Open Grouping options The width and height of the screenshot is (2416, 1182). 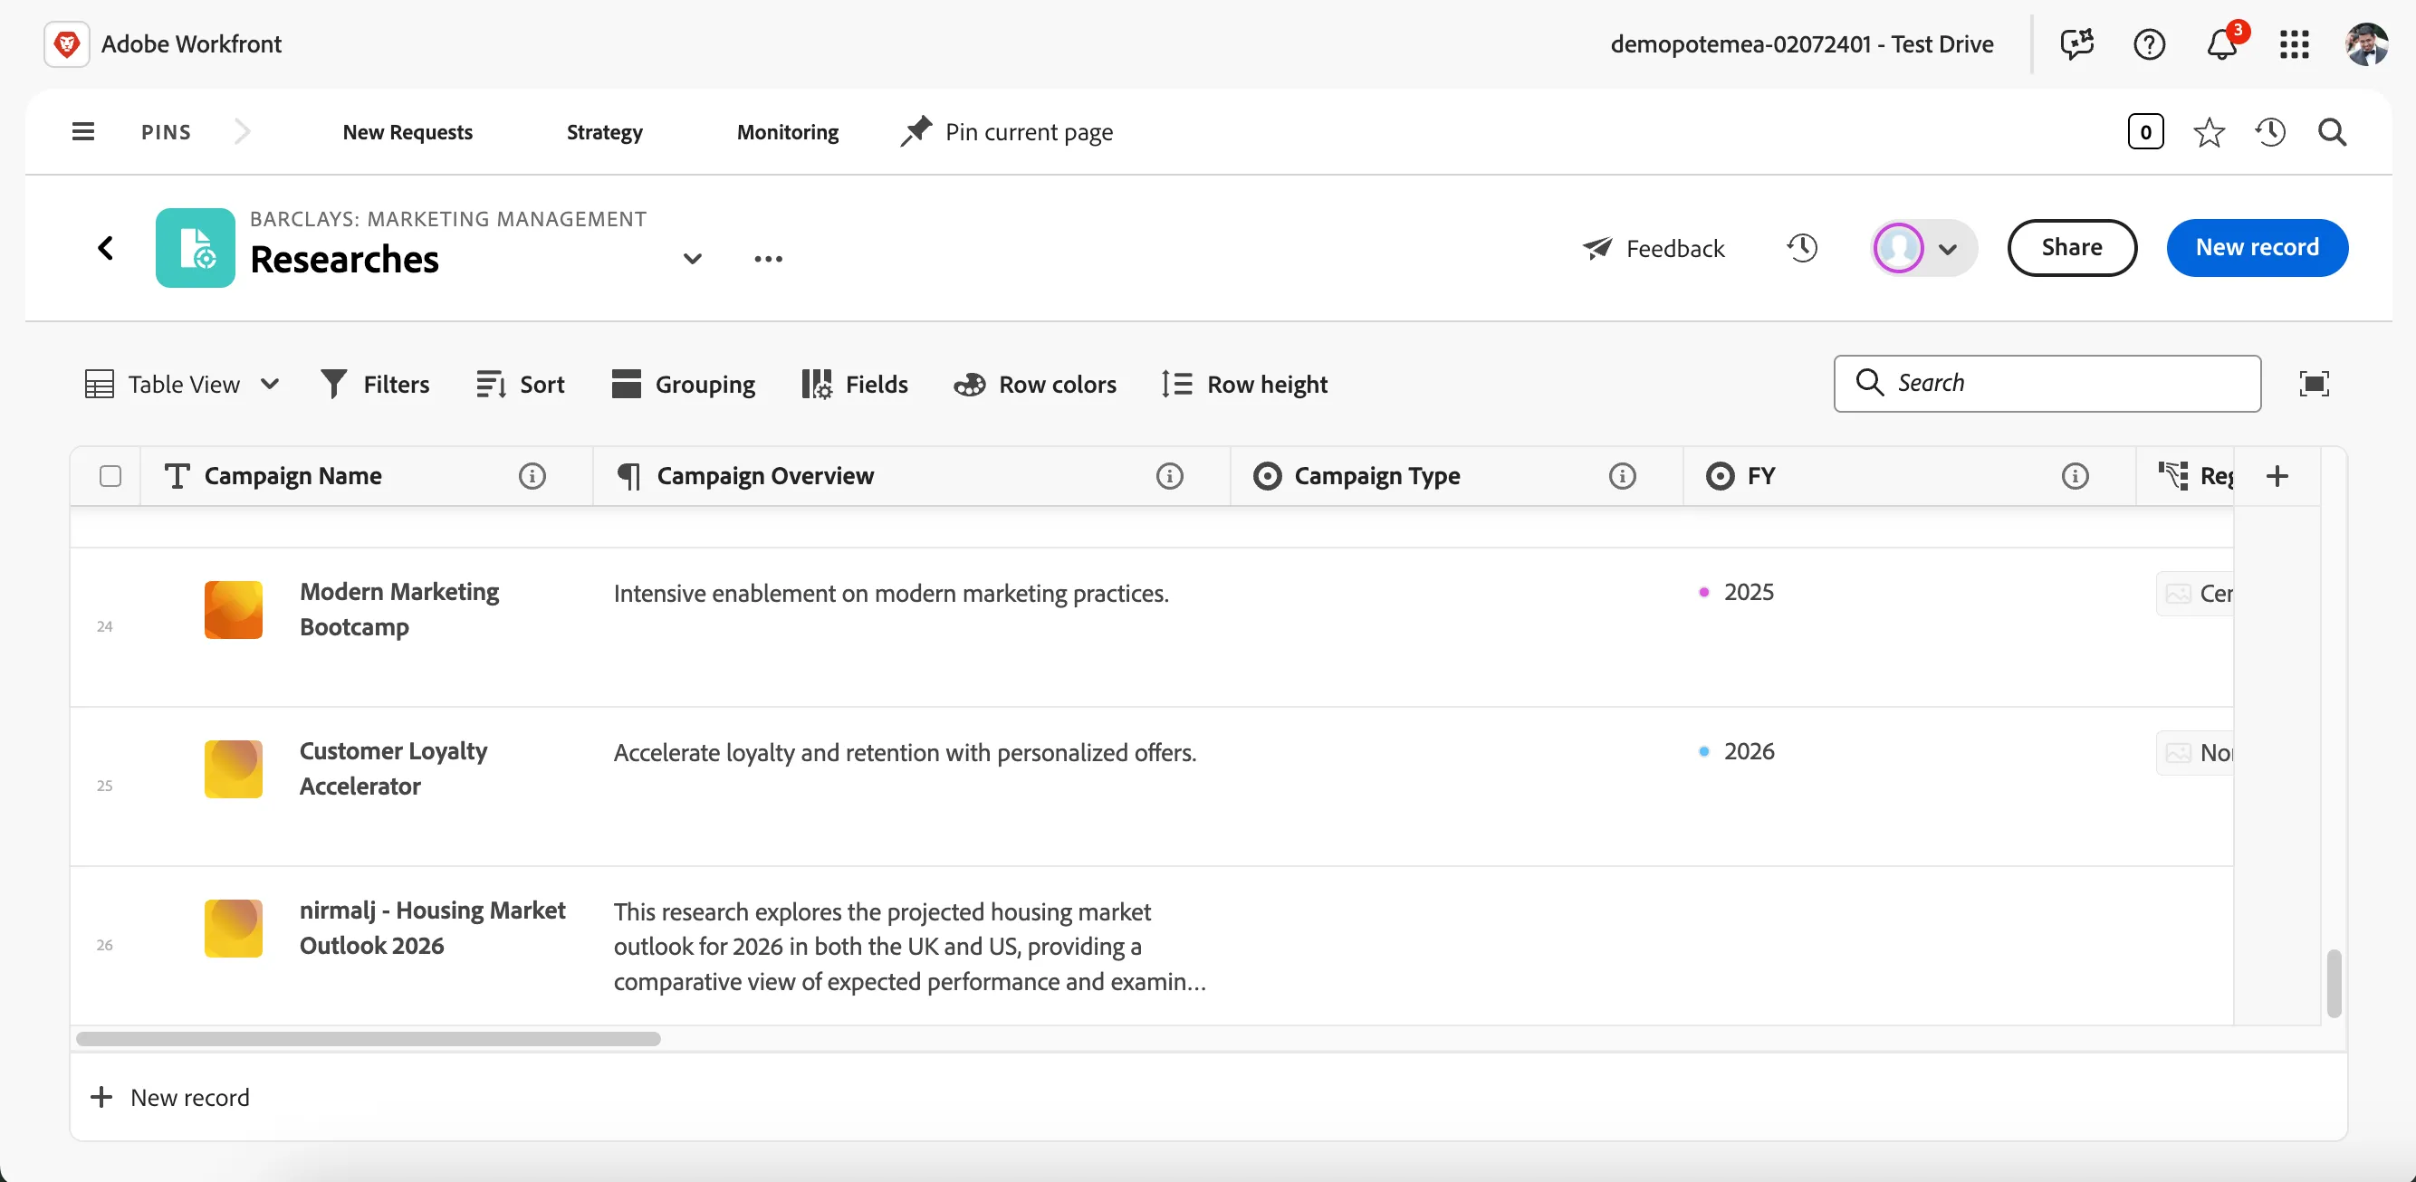click(x=683, y=385)
